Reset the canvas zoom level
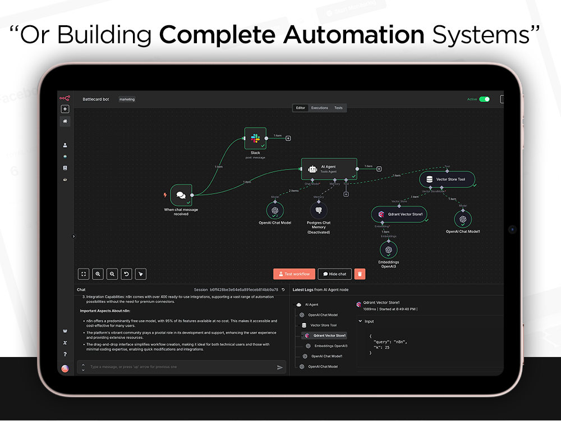The image size is (561, 421). tap(126, 274)
